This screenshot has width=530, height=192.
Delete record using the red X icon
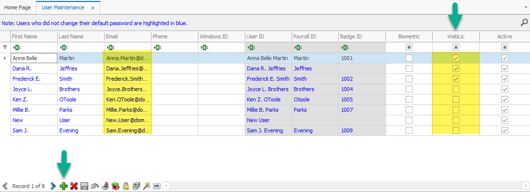click(x=74, y=186)
